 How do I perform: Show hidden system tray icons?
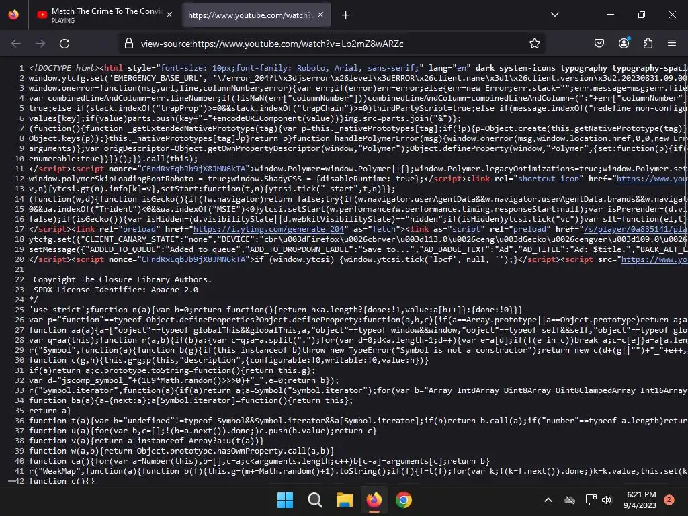click(x=548, y=500)
